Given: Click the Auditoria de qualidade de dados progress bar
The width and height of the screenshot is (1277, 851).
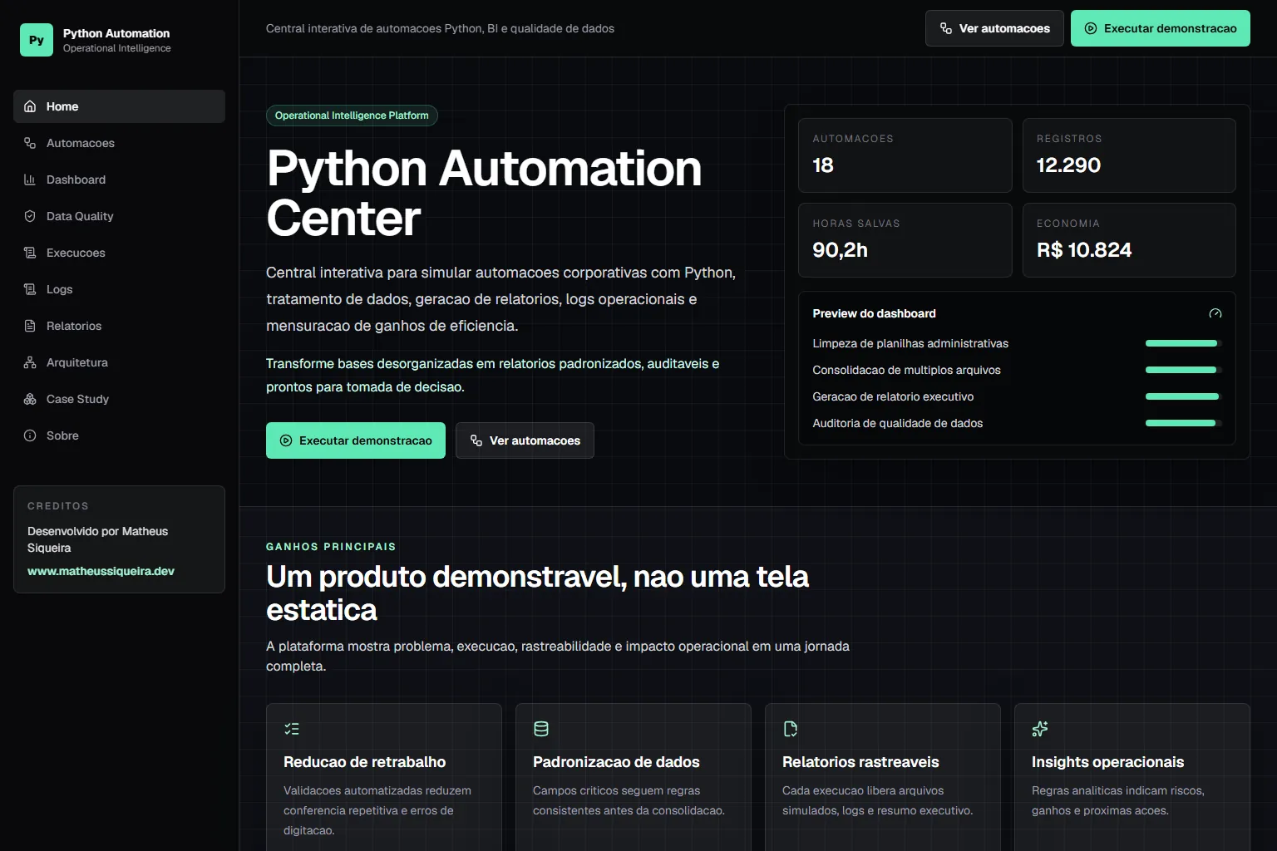Looking at the screenshot, I should click(x=1184, y=423).
